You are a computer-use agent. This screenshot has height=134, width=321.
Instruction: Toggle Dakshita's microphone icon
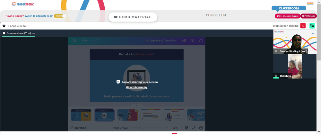pyautogui.click(x=276, y=76)
